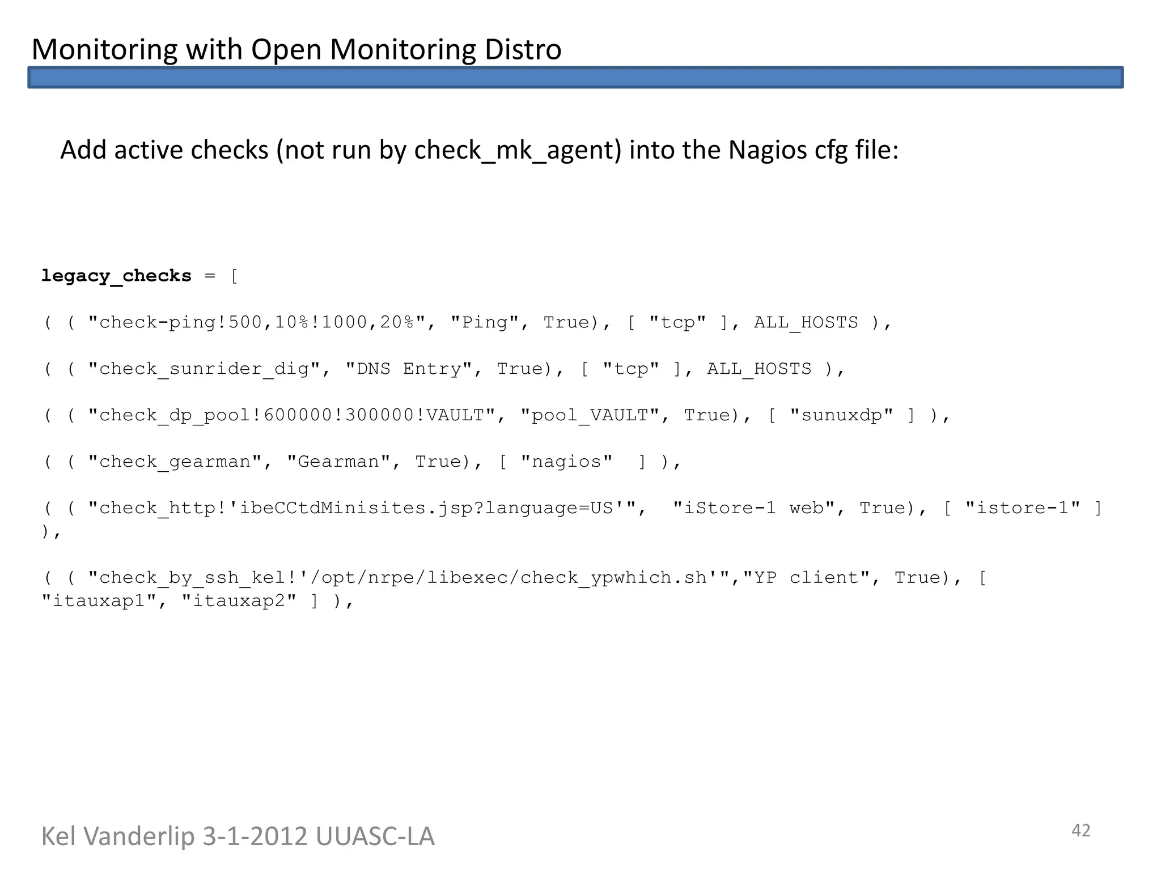Viewport: 1161px width, 870px height.
Task: Click the first 'ALL_HOSTS' in the ping line
Action: 806,322
